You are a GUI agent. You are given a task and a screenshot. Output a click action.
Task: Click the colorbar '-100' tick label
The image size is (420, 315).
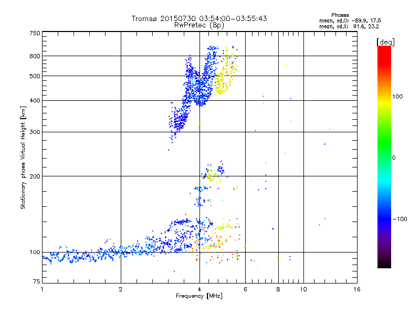(400, 219)
